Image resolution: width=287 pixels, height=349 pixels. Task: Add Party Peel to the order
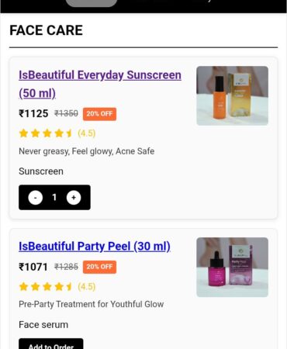pos(51,344)
